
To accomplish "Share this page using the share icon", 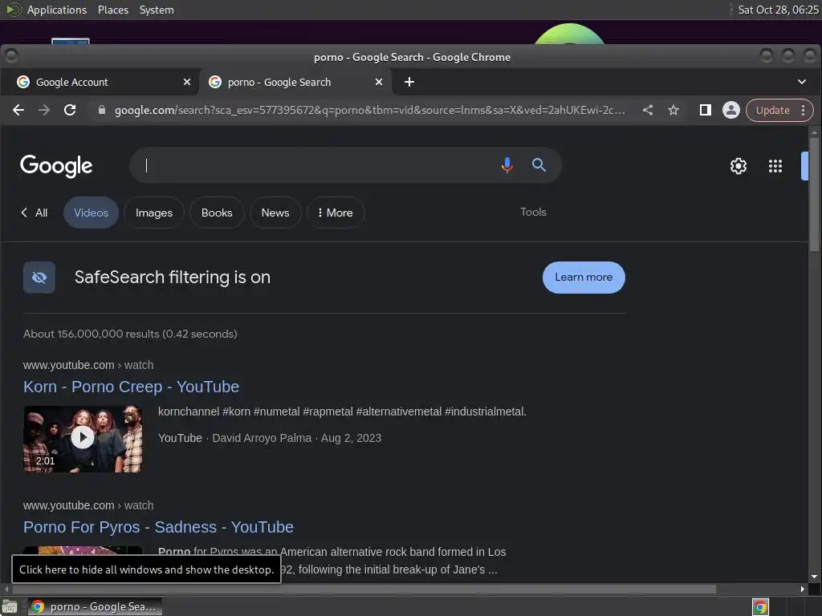I will tap(648, 110).
